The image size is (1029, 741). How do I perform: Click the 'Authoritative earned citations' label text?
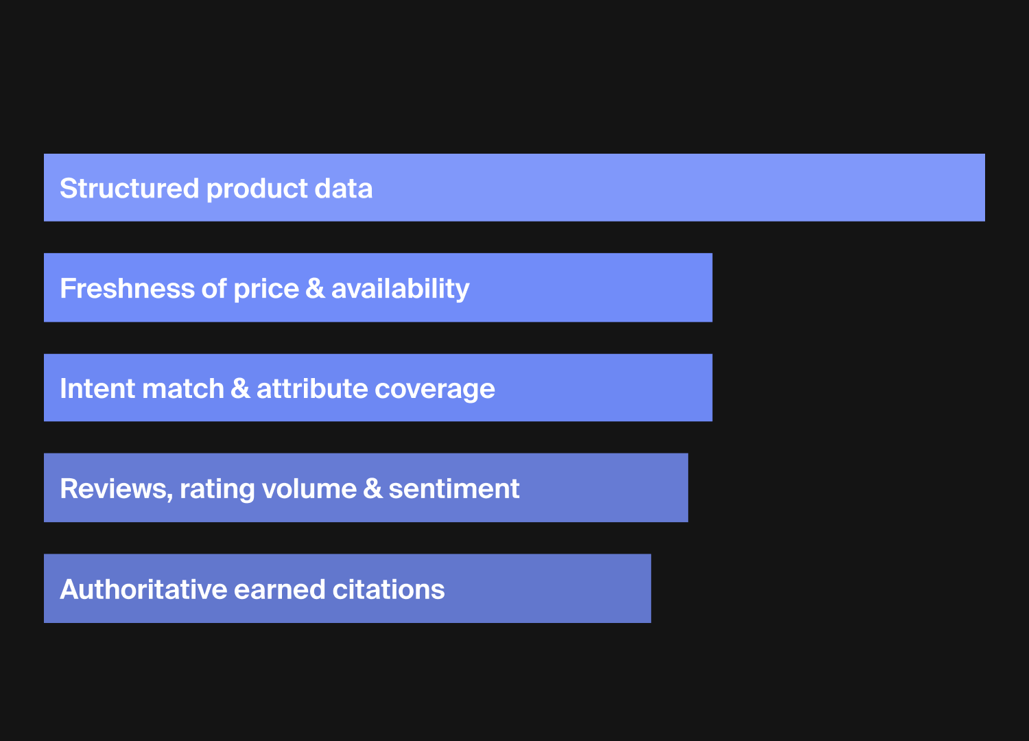[252, 589]
